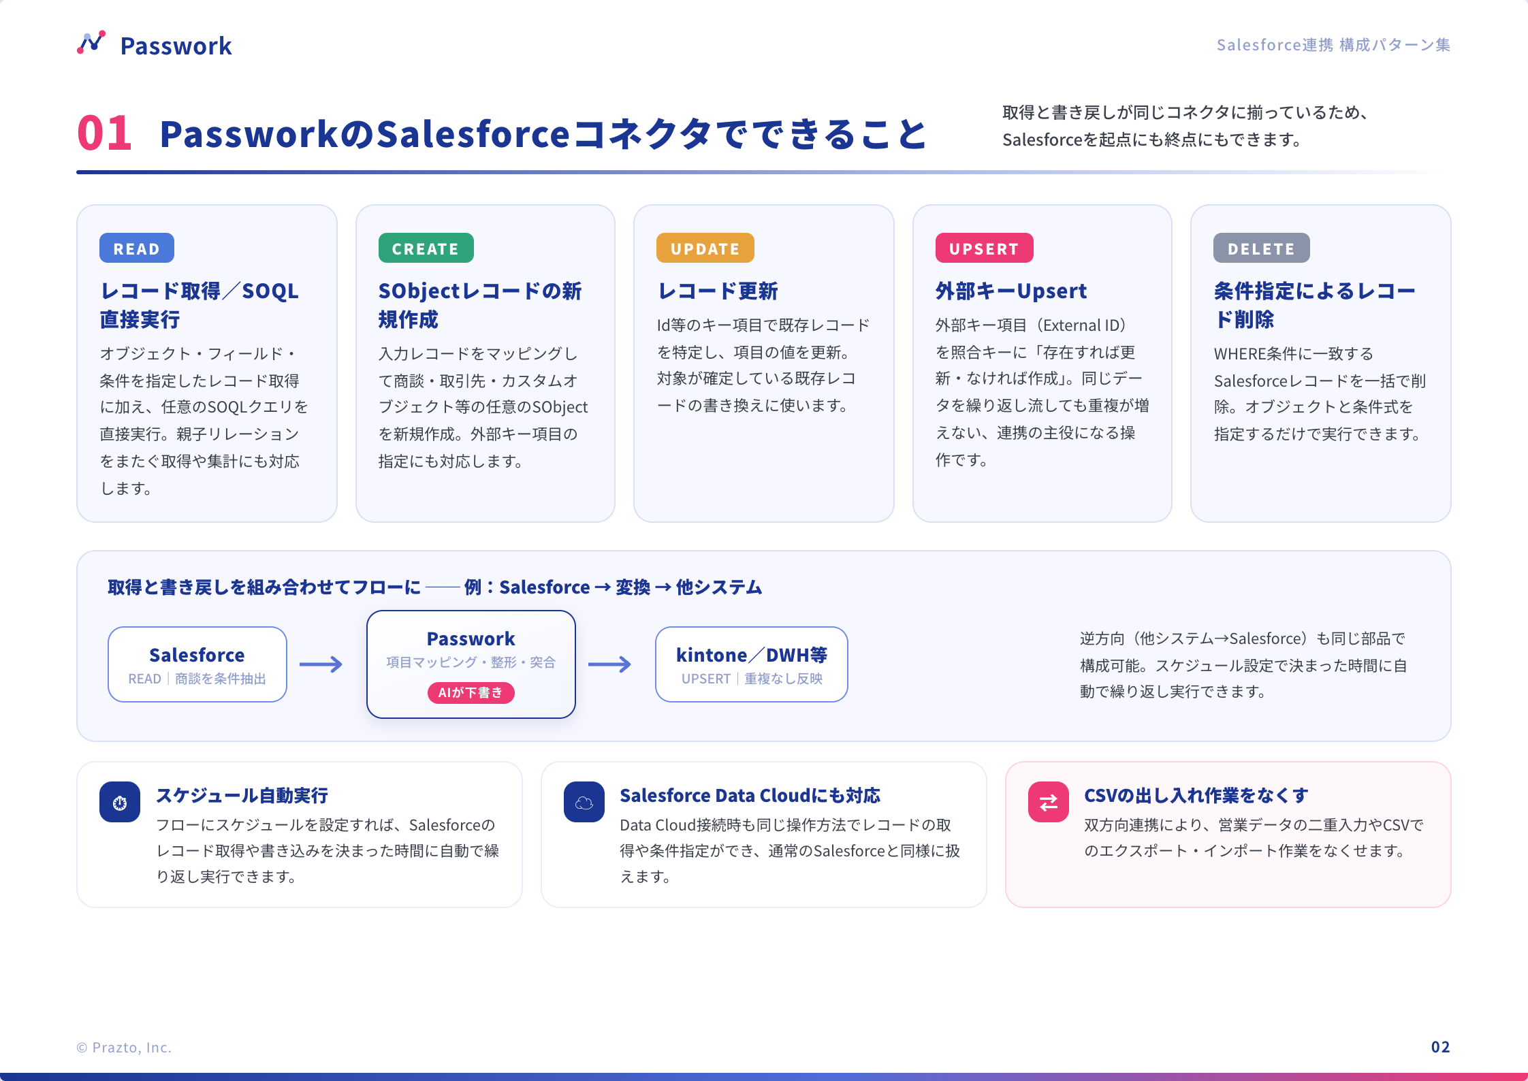Viewport: 1528px width, 1081px height.
Task: Click heading 外部キーUpsert
Action: (x=1011, y=291)
